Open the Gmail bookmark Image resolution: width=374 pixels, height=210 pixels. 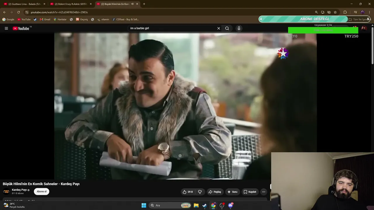pos(45,20)
